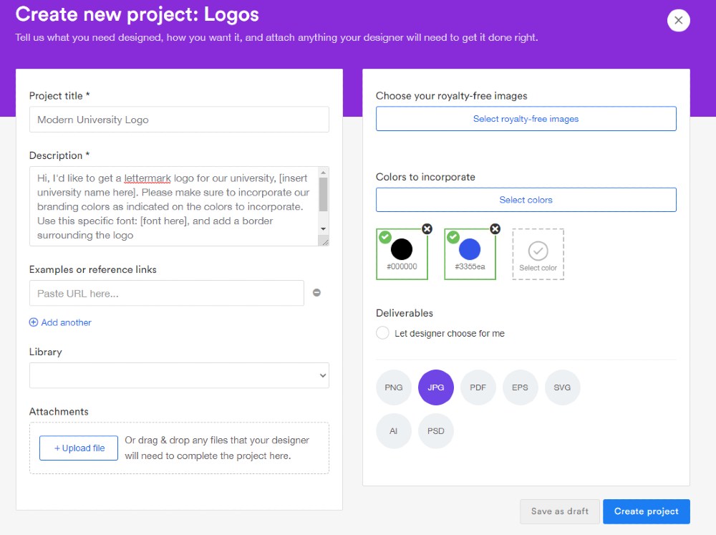Screen dimensions: 716x535
Task: Click the Select royalty-free images button
Action: click(x=526, y=119)
